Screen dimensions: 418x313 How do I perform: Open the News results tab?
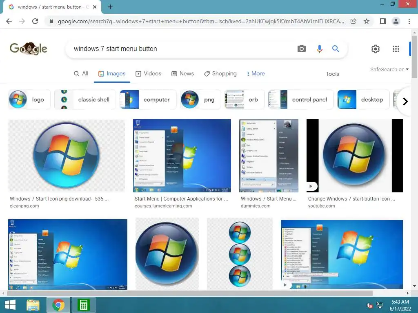(x=182, y=74)
